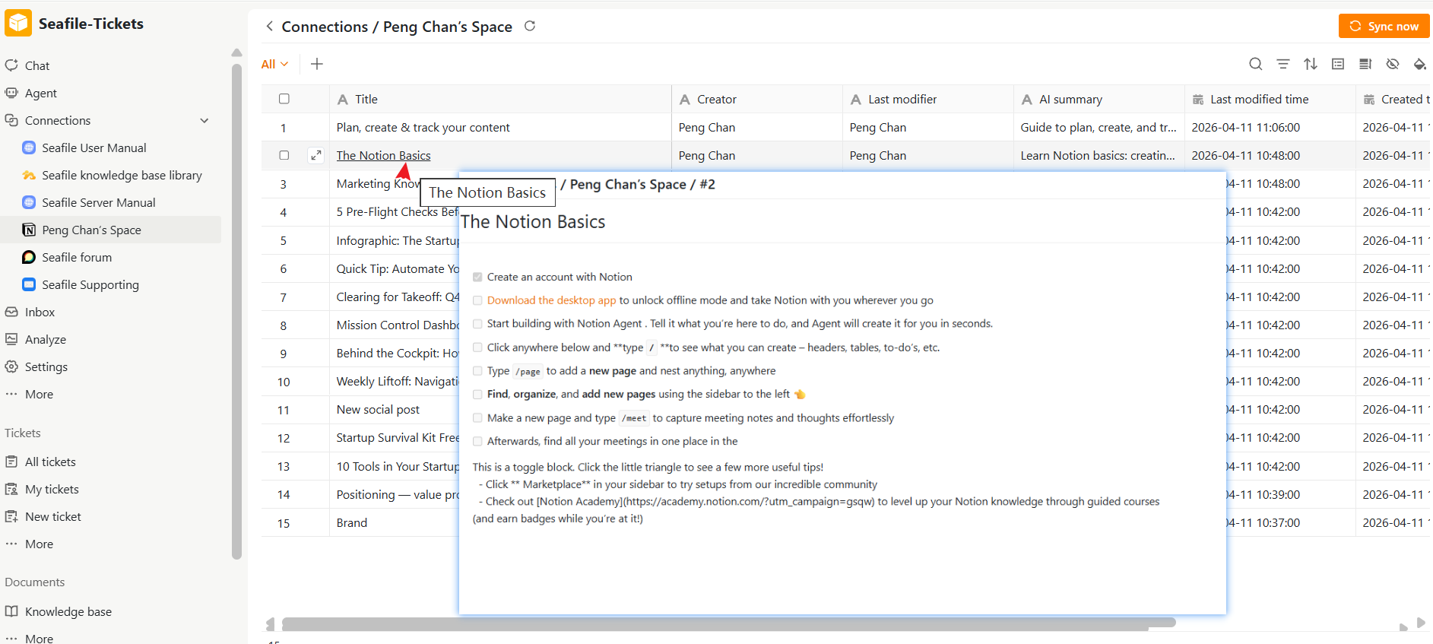Image resolution: width=1433 pixels, height=644 pixels.
Task: Click the group records list icon
Action: [1338, 64]
